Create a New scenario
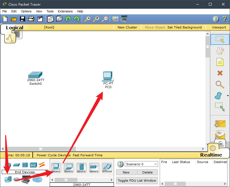This screenshot has height=187, width=230. (126, 172)
